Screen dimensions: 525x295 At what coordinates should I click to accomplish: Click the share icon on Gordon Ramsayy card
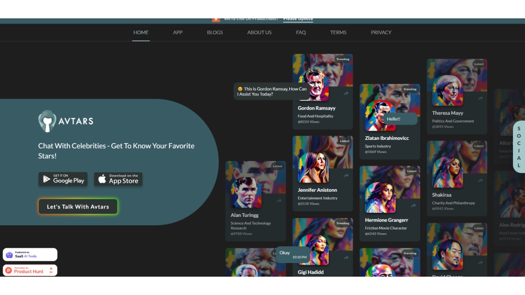[x=346, y=94]
